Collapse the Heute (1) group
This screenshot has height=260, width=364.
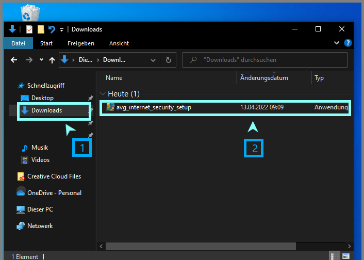pyautogui.click(x=103, y=94)
